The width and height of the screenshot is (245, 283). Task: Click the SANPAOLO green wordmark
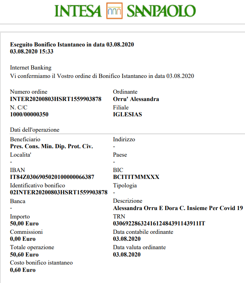click(161, 11)
